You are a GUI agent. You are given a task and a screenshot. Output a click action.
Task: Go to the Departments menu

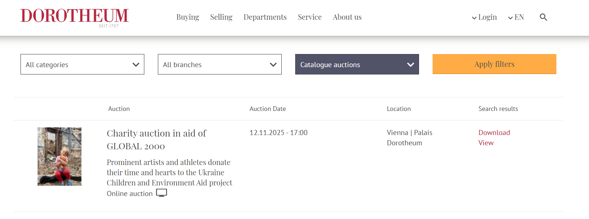265,17
